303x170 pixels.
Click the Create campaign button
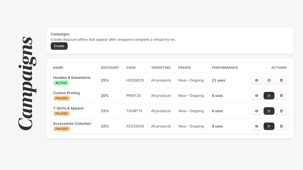coord(59,46)
